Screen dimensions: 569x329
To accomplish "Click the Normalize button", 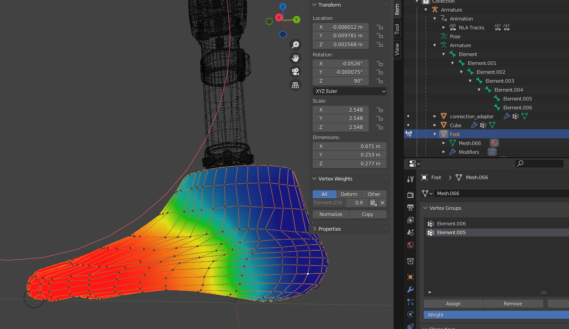I will tap(330, 214).
